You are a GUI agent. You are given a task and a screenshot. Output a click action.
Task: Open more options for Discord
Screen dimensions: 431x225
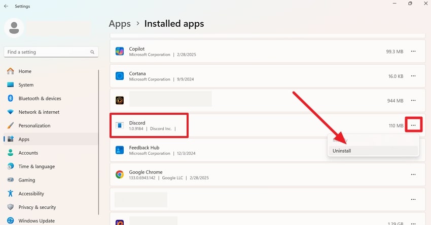click(x=413, y=125)
